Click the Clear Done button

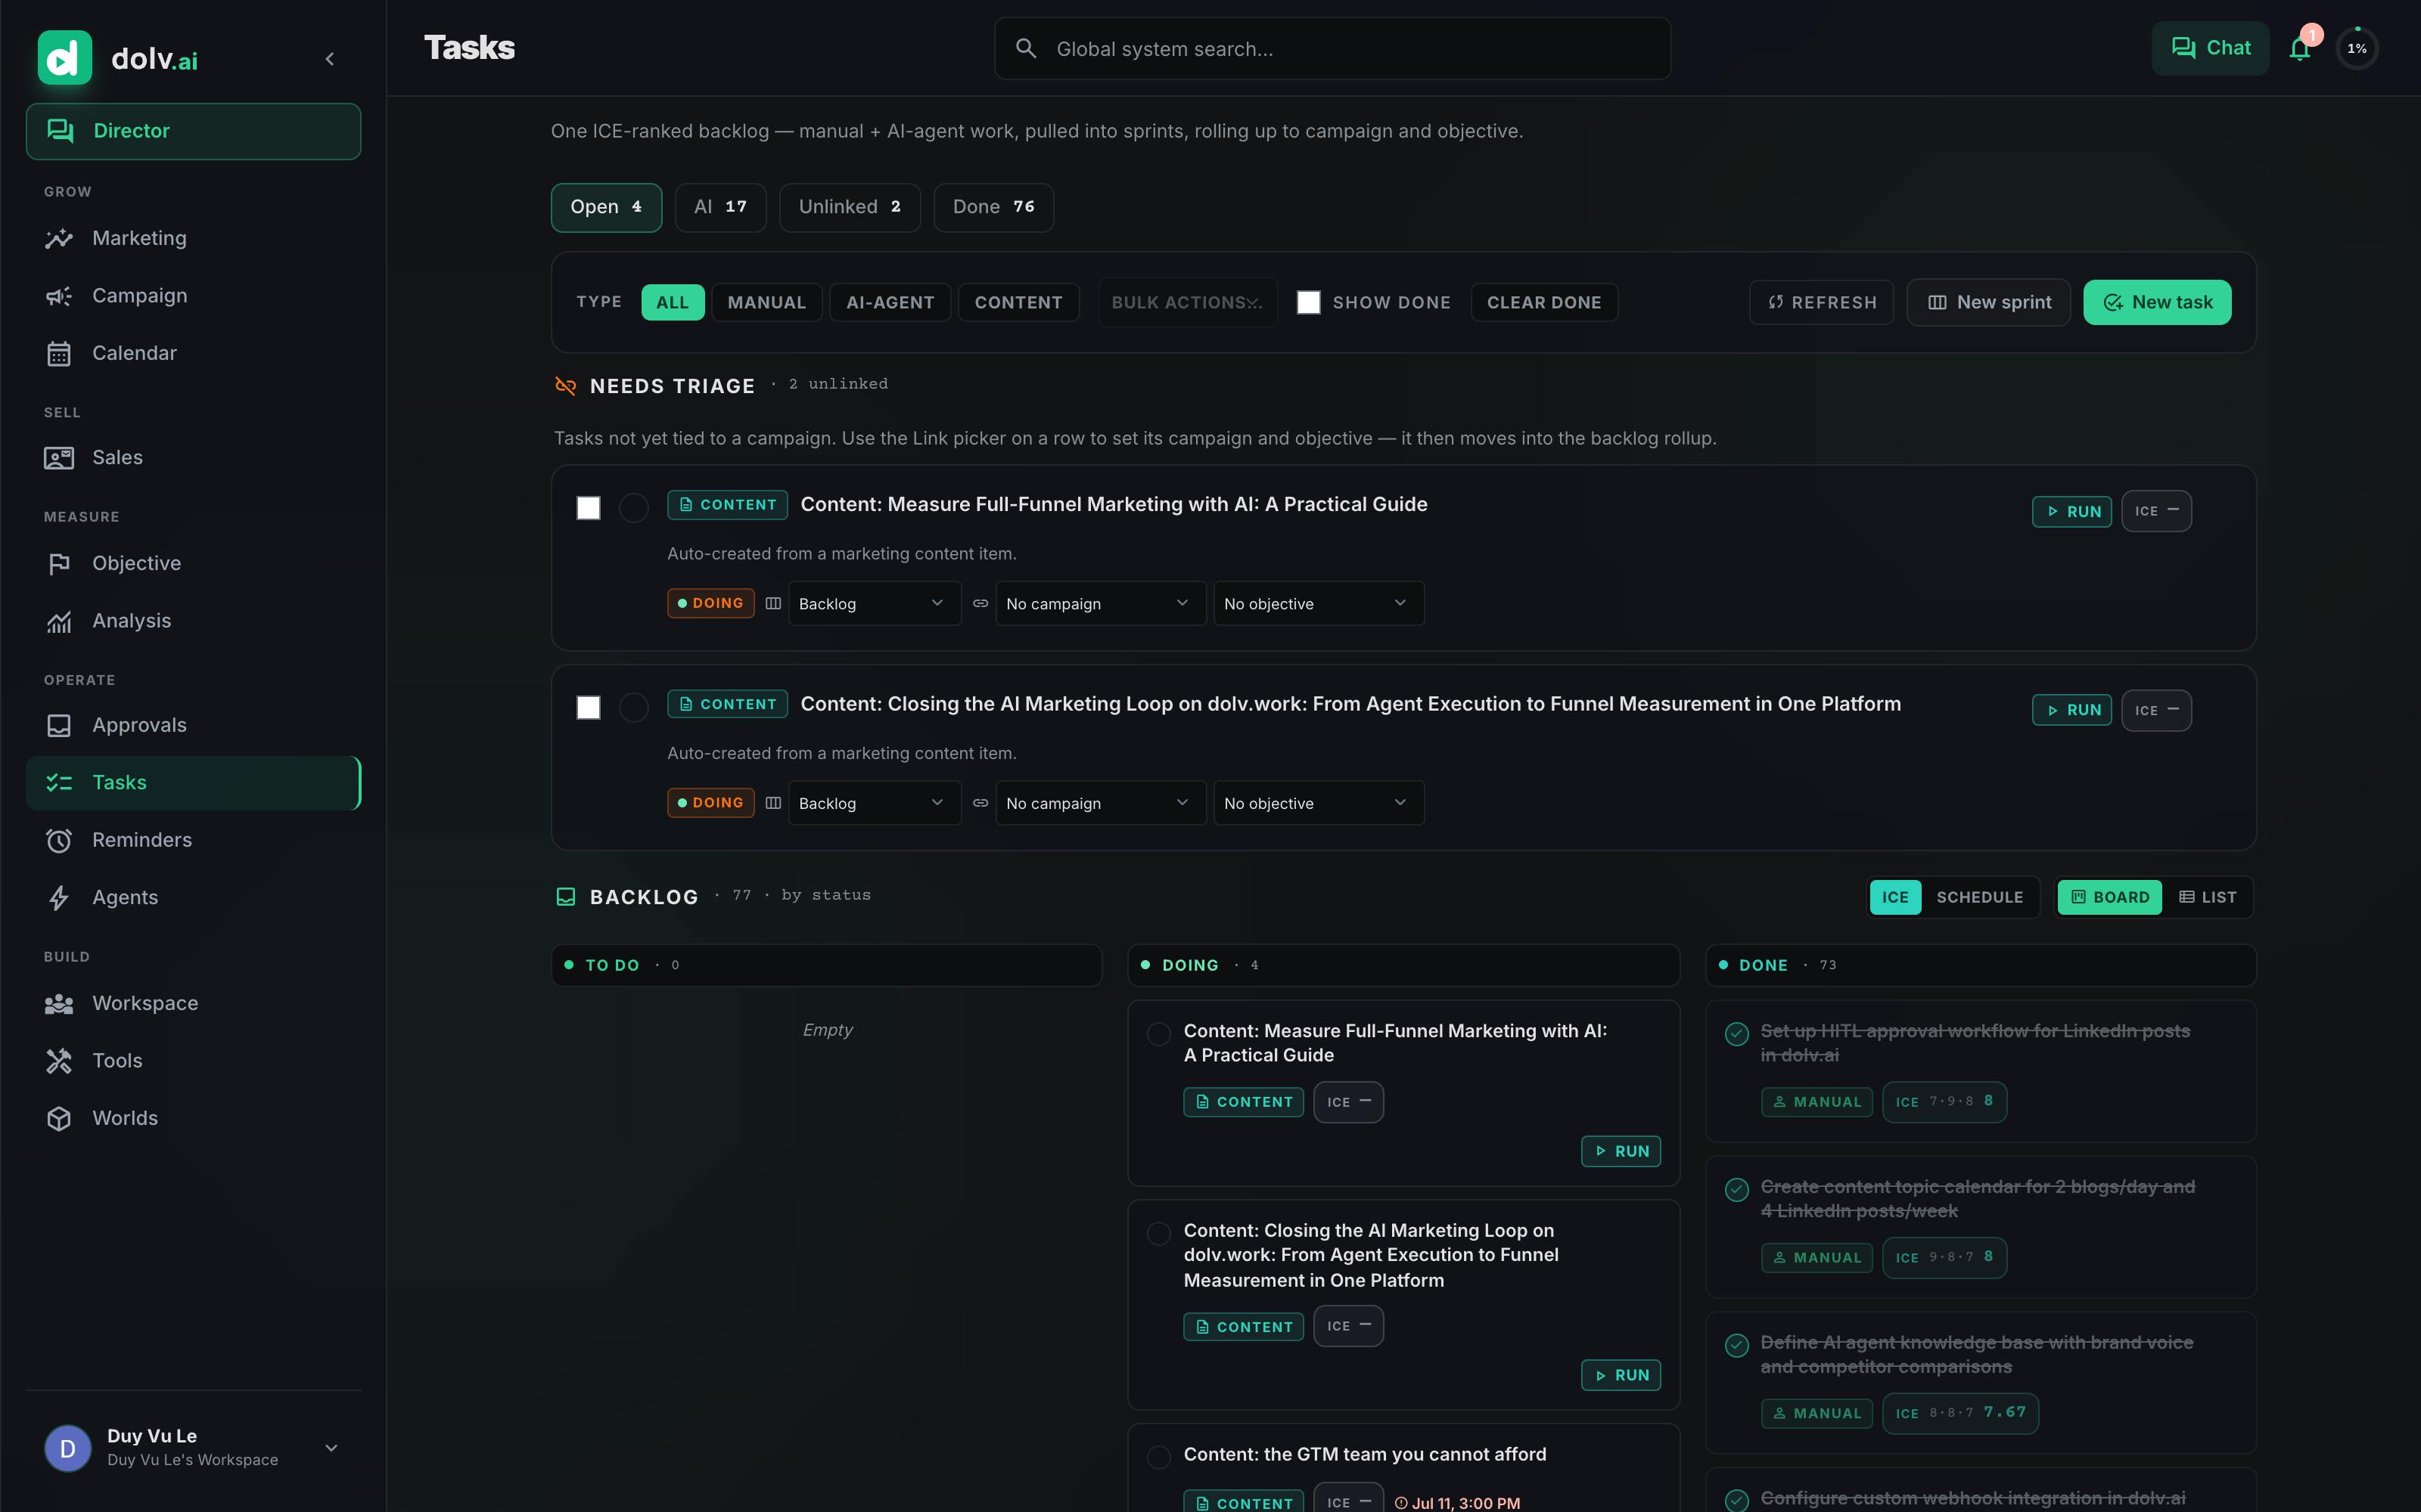click(x=1543, y=302)
